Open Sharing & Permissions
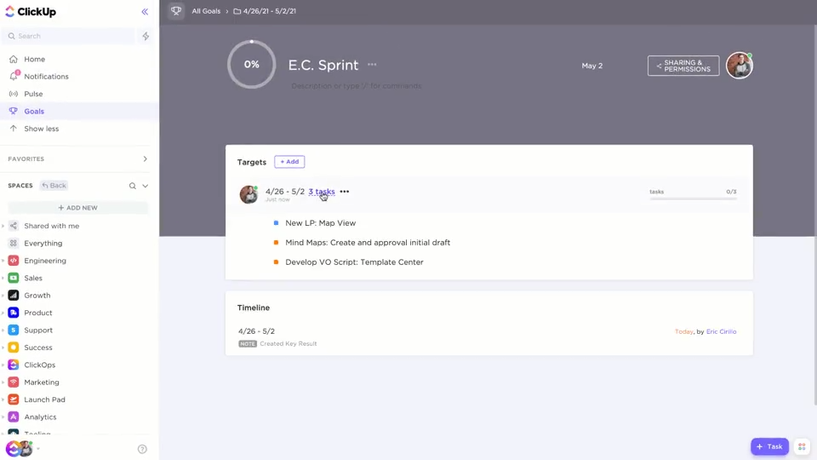 tap(683, 66)
